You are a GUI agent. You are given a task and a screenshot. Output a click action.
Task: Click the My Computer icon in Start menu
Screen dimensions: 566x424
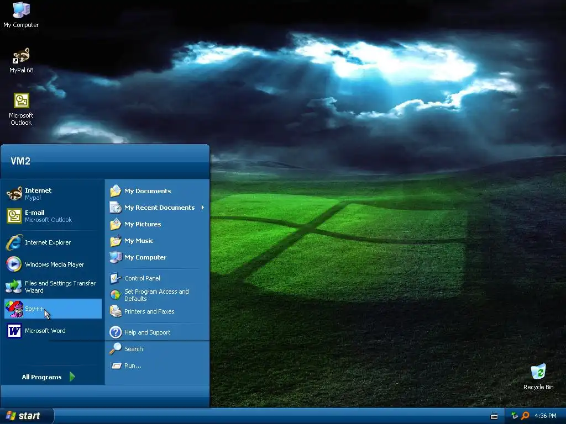[116, 257]
